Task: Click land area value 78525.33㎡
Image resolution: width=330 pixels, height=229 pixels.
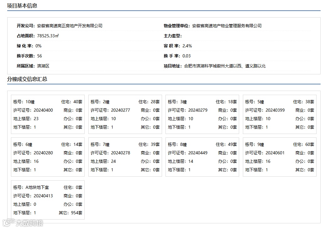Action: (x=48, y=36)
